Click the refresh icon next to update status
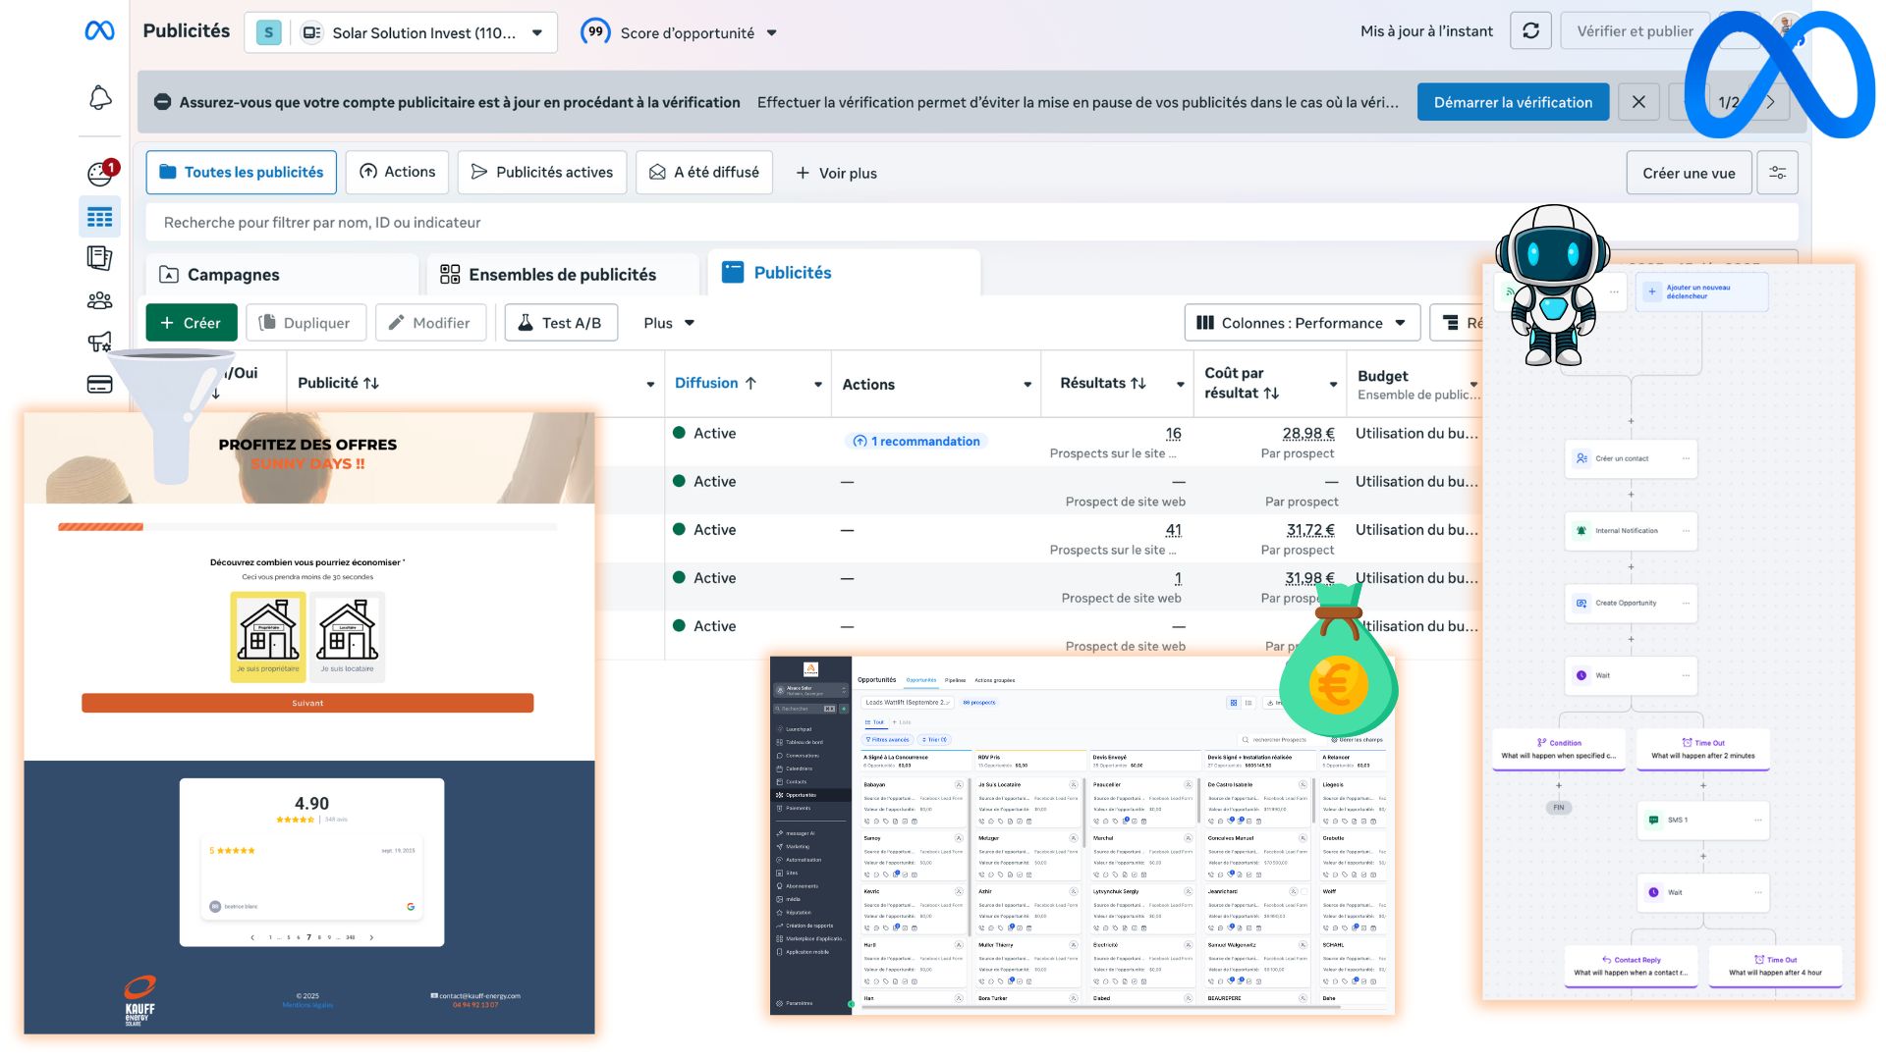 [x=1530, y=31]
